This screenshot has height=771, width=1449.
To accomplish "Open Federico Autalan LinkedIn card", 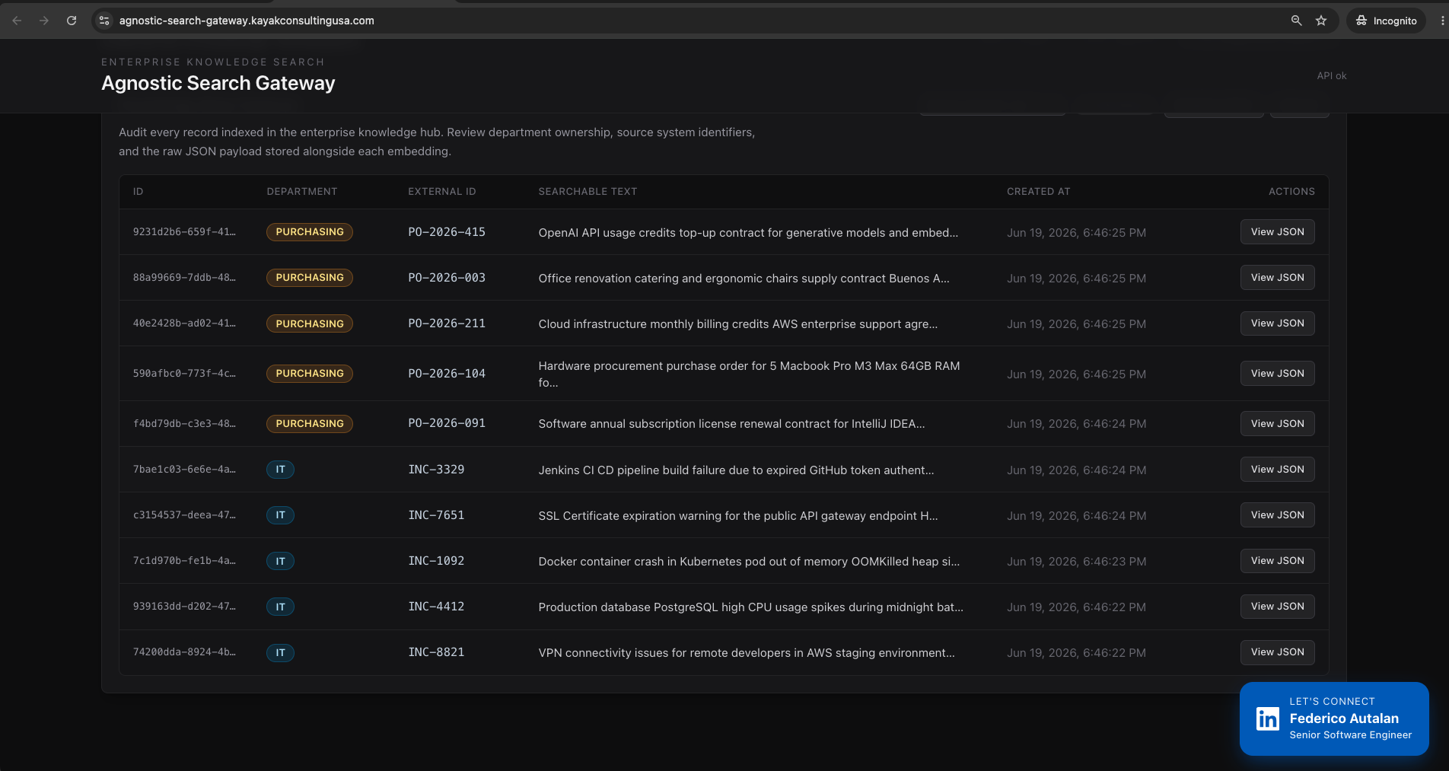I will pos(1334,718).
